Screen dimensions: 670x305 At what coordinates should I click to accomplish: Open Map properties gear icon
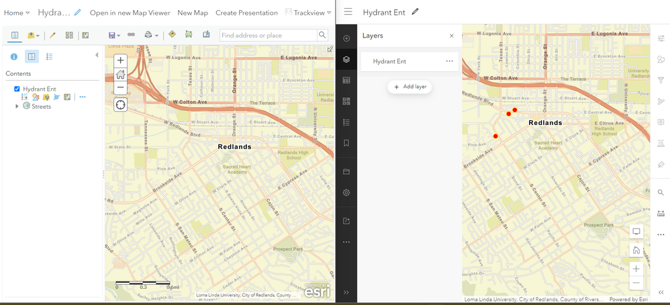pyautogui.click(x=346, y=193)
